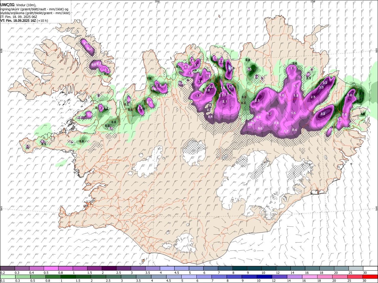This screenshot has width=378, height=283.
Task: Pick the white 30 swatch in top legend row
Action: point(370,268)
